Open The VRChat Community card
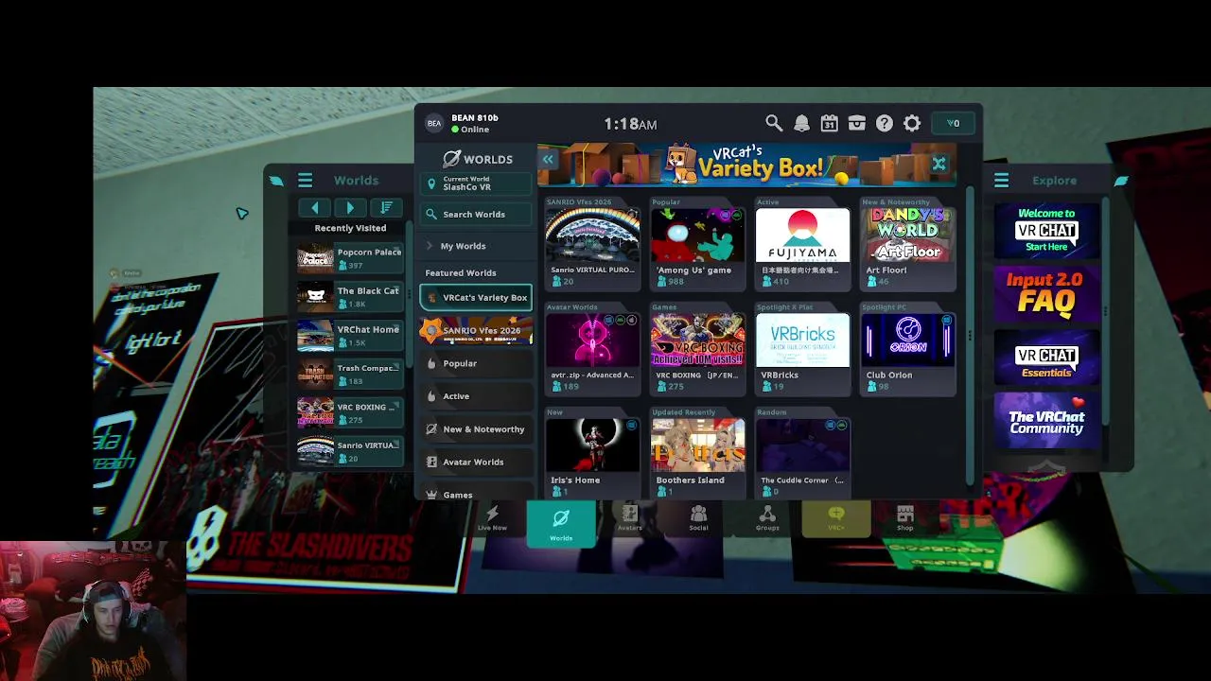 [x=1046, y=420]
